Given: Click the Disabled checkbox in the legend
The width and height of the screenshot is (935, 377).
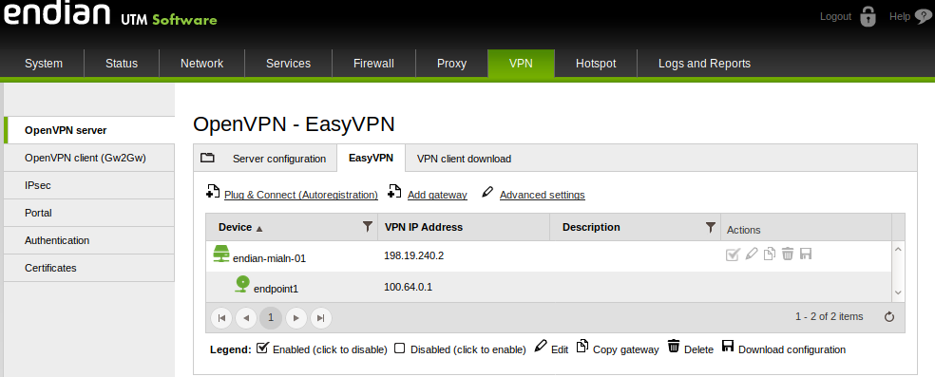Looking at the screenshot, I should point(399,349).
